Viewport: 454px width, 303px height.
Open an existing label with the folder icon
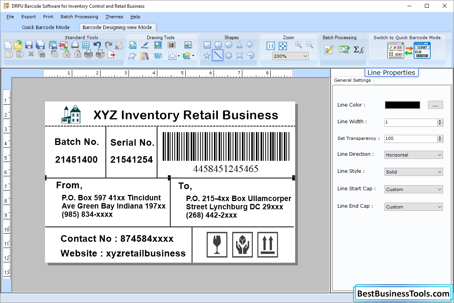pos(18,45)
